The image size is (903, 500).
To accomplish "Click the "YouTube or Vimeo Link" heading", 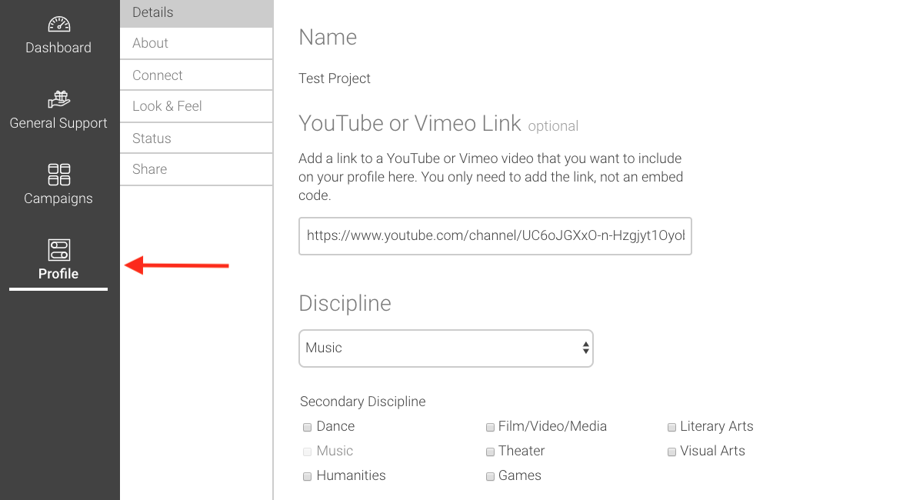I will coord(410,123).
